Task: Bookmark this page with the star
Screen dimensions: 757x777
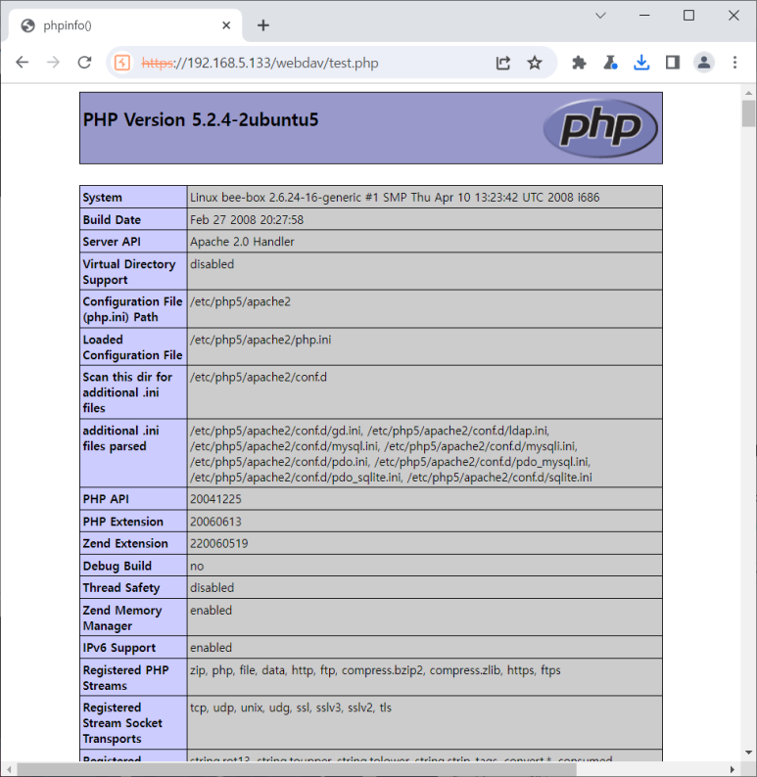Action: click(x=535, y=63)
